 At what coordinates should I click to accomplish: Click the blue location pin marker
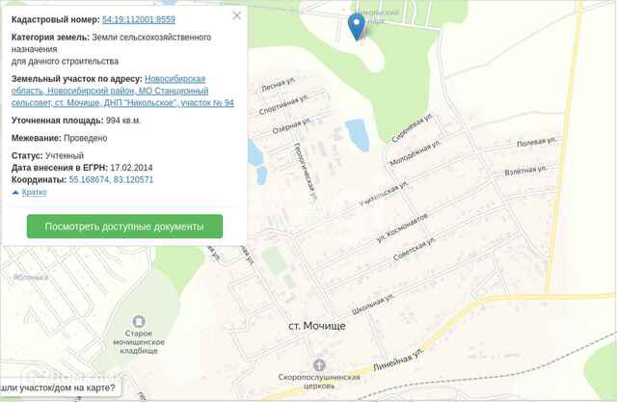[x=357, y=26]
